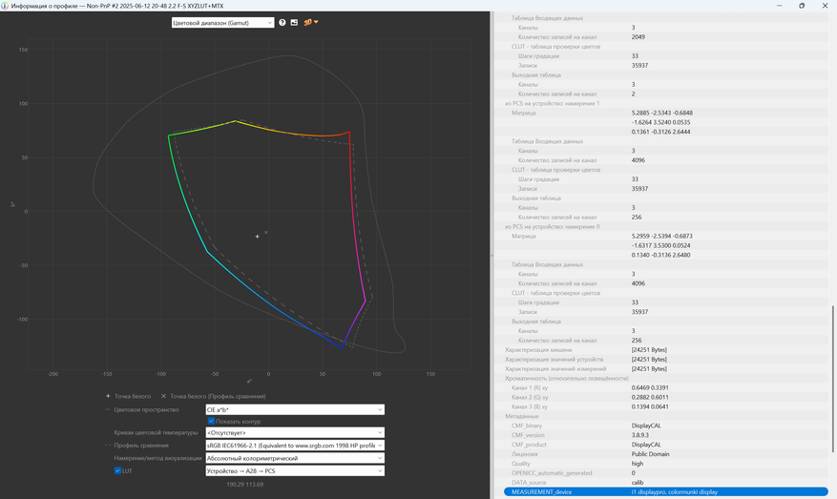This screenshot has width=837, height=499.
Task: Disable the LUT checkbox
Action: tap(118, 470)
